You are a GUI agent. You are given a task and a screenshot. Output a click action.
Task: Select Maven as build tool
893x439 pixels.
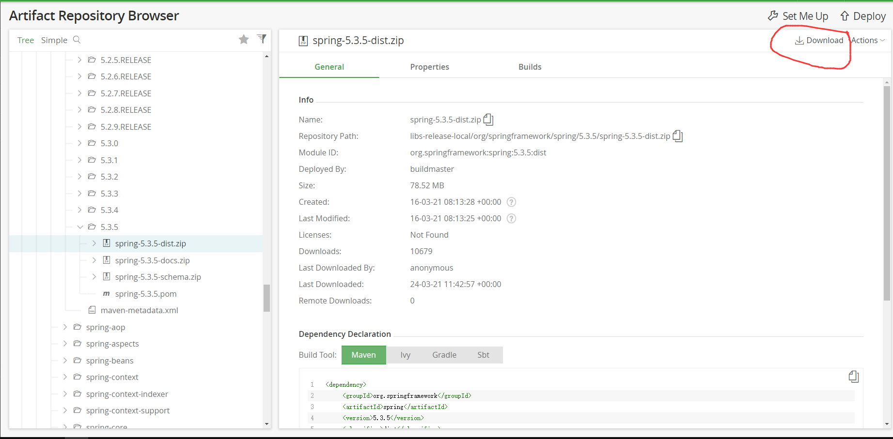pos(364,355)
